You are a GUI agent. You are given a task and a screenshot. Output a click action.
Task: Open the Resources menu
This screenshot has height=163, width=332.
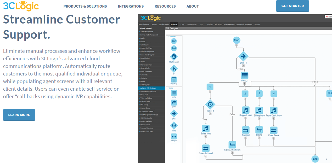point(165,6)
